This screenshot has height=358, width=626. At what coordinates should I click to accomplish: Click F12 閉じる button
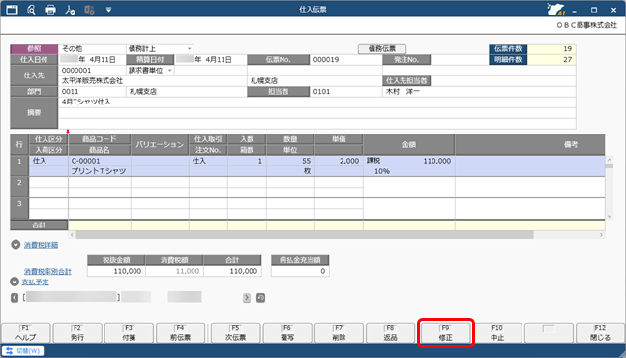point(601,333)
